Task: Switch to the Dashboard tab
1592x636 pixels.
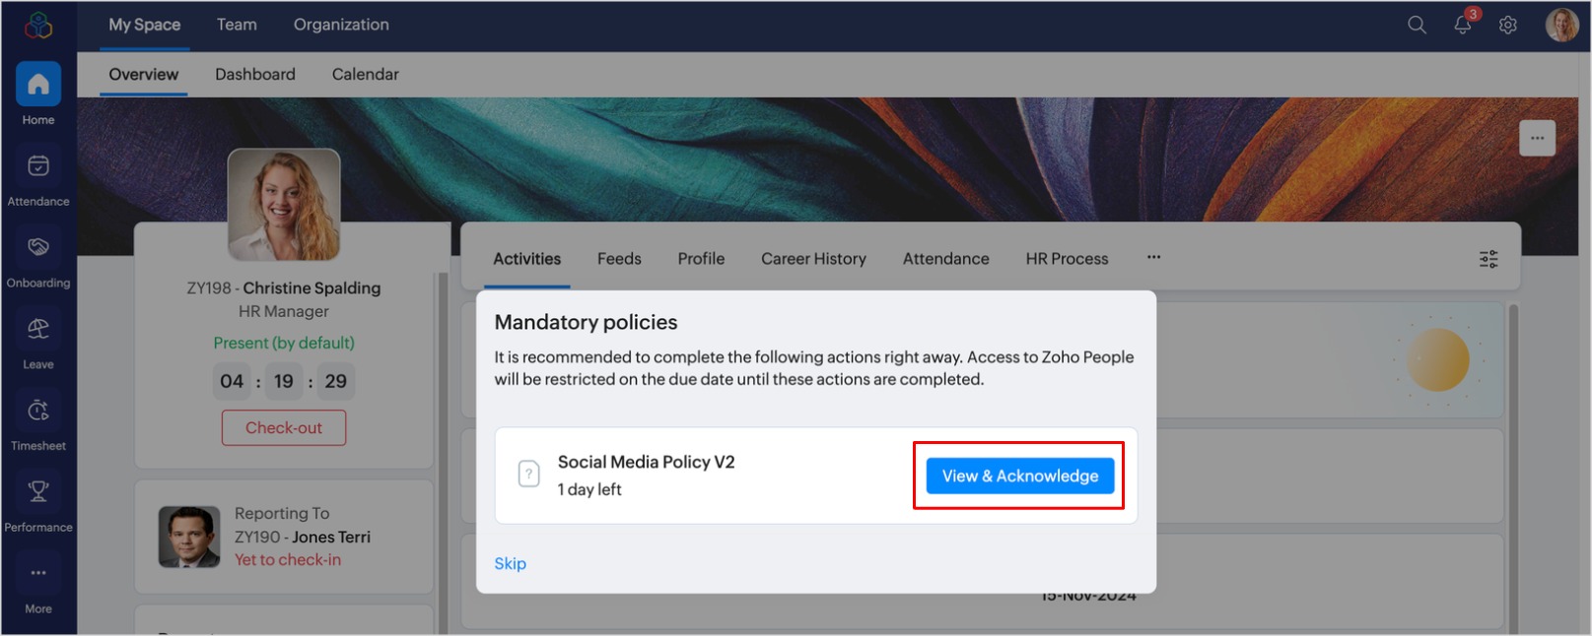Action: point(255,75)
